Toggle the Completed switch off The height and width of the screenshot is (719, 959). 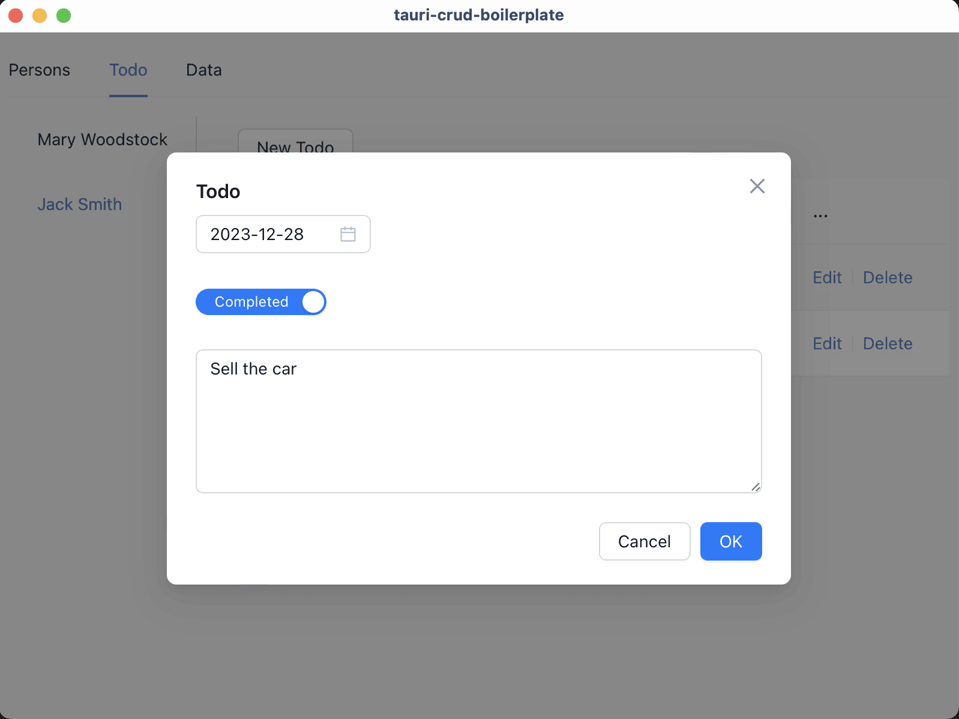pyautogui.click(x=261, y=302)
